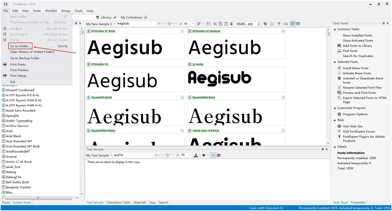Toggle the pin on the Text Sample panel
This screenshot has height=211, width=392.
click(322, 149)
